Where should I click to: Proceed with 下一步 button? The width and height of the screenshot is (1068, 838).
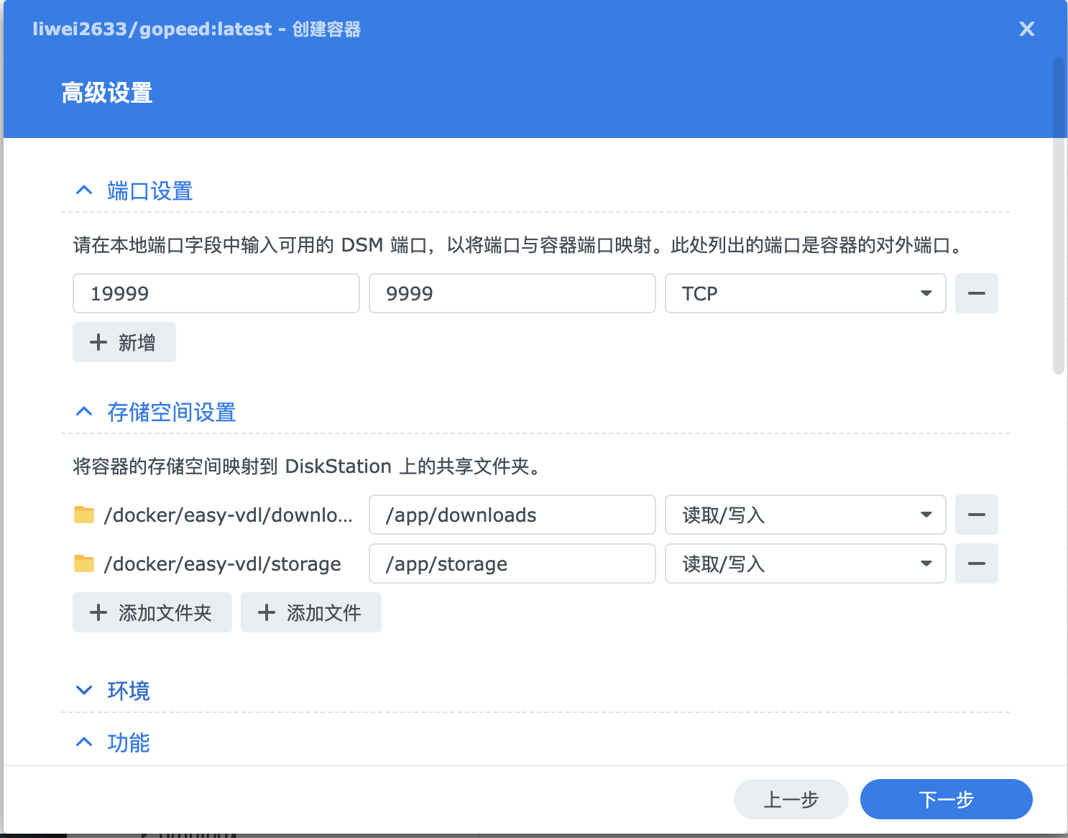(x=946, y=799)
